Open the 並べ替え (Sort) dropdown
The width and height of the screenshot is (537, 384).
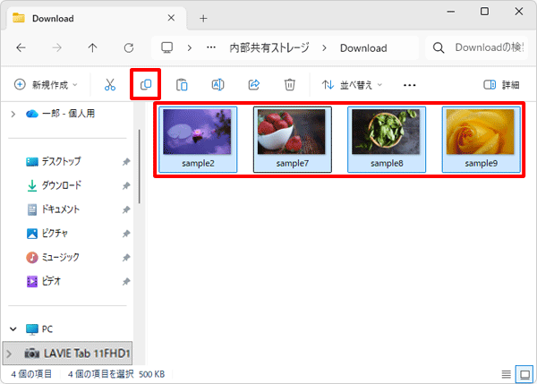352,85
